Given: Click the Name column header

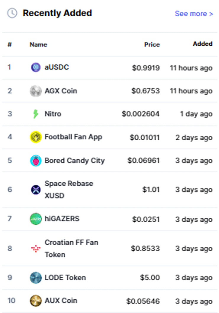Looking at the screenshot, I should coord(38,45).
